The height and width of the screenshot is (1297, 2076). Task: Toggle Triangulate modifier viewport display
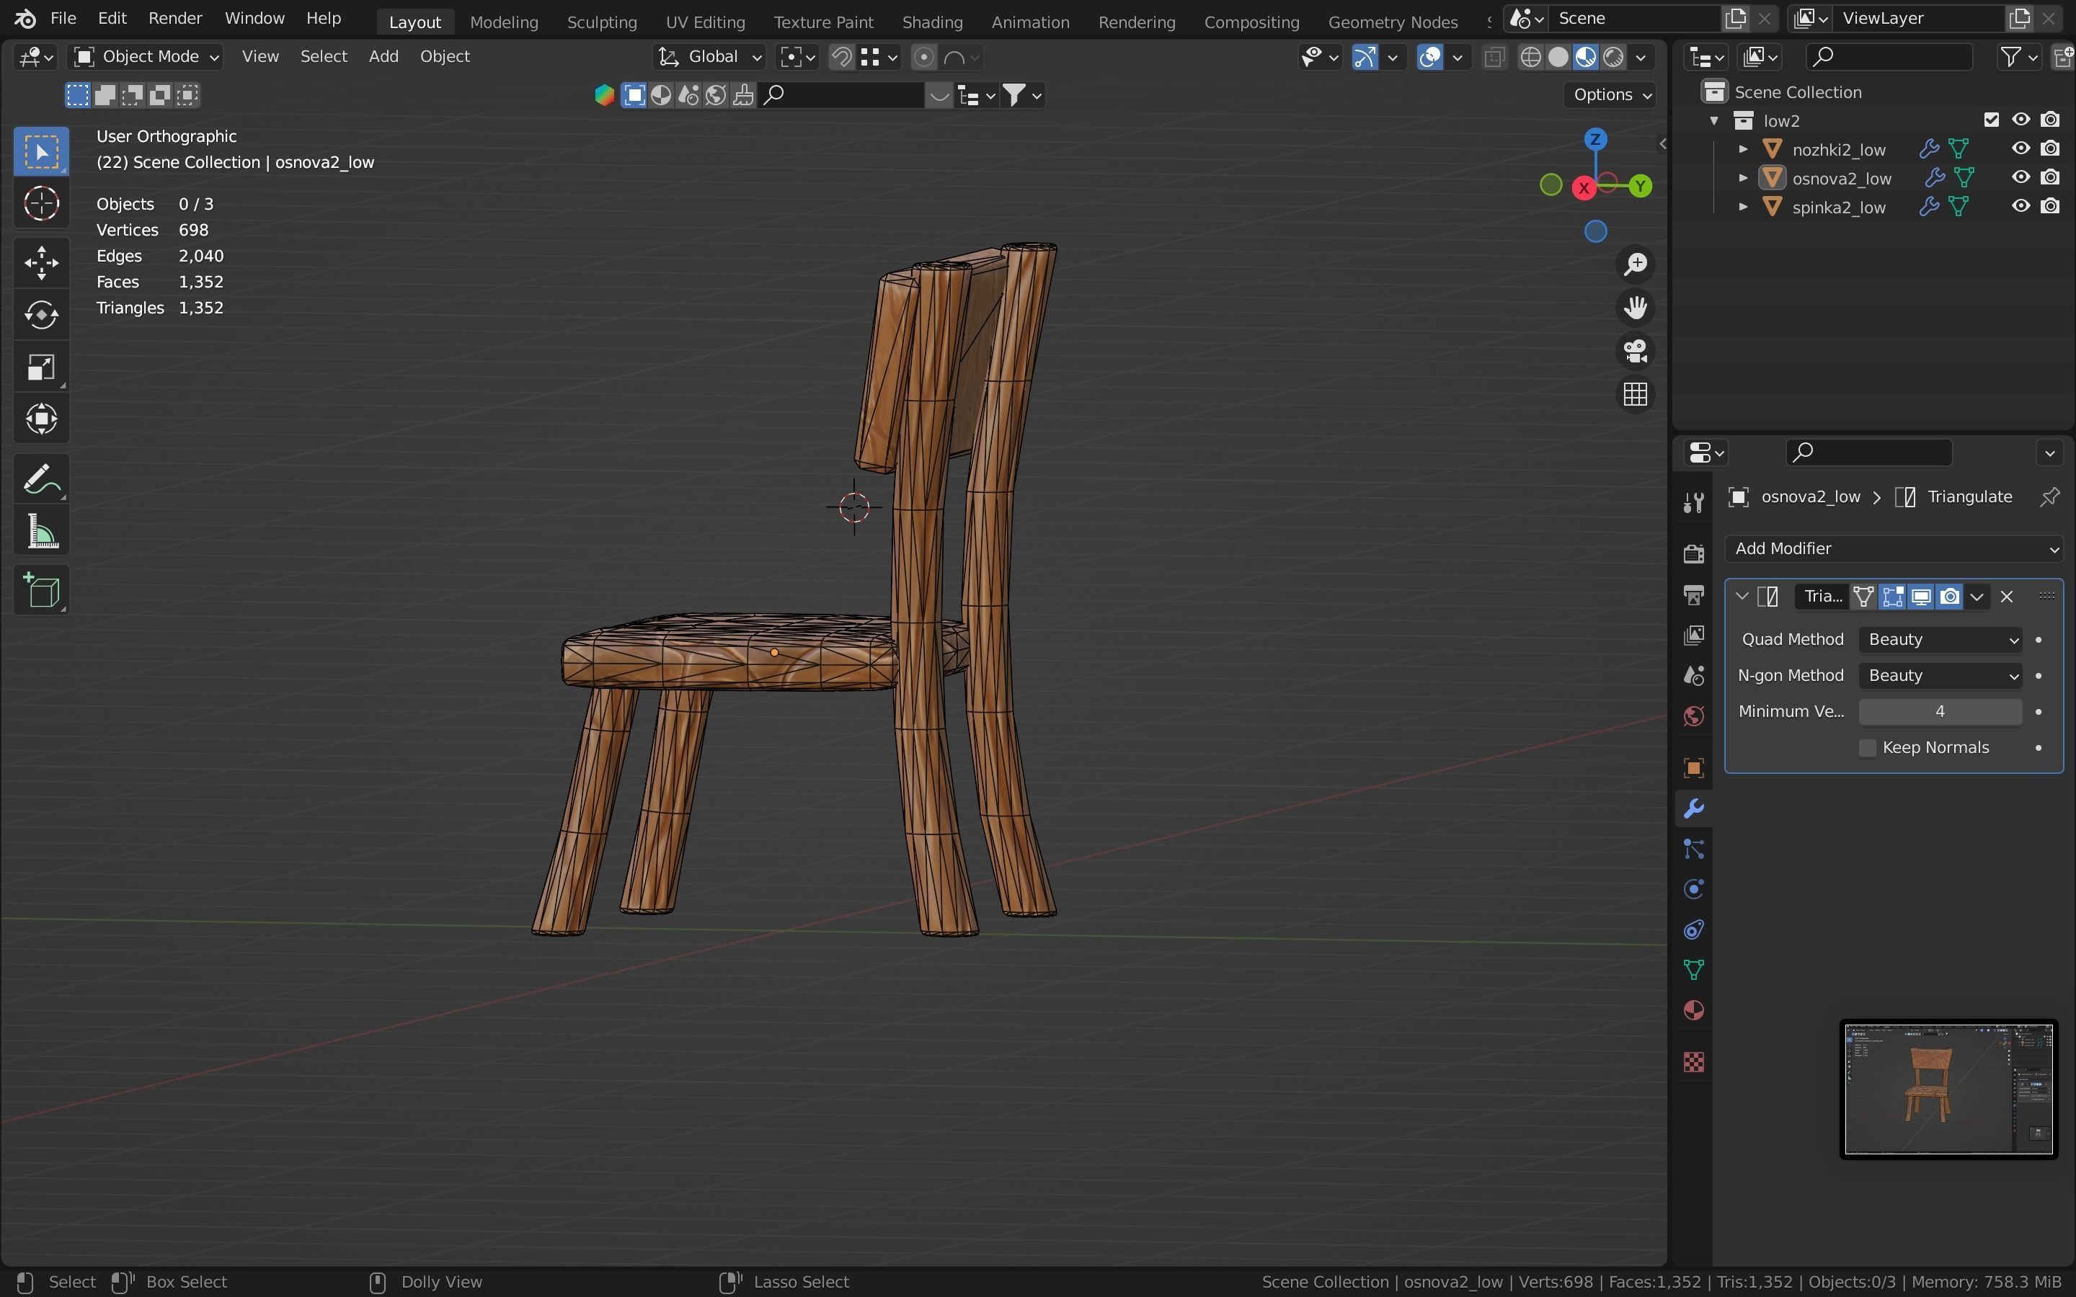coord(1922,597)
